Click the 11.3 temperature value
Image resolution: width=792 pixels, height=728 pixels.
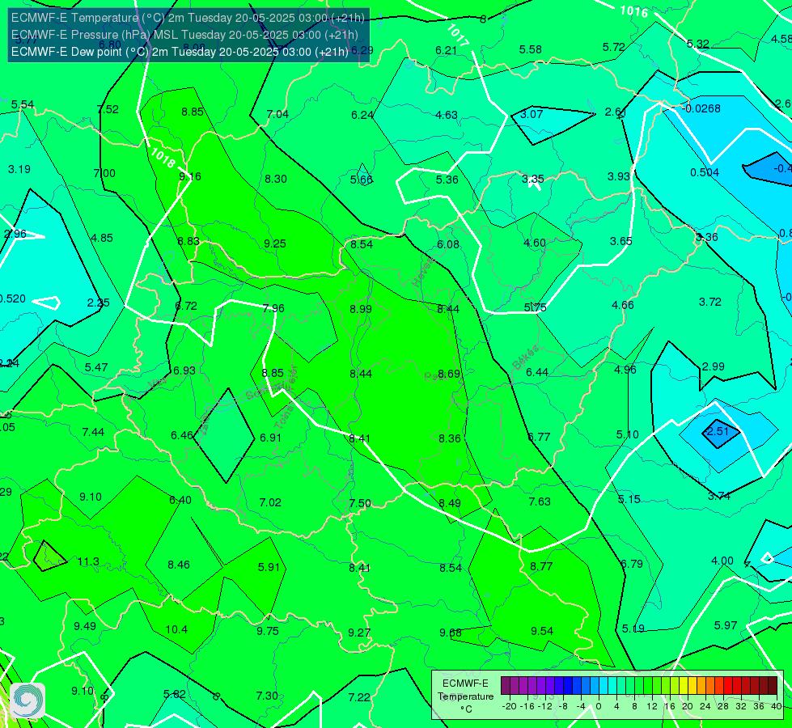point(88,562)
